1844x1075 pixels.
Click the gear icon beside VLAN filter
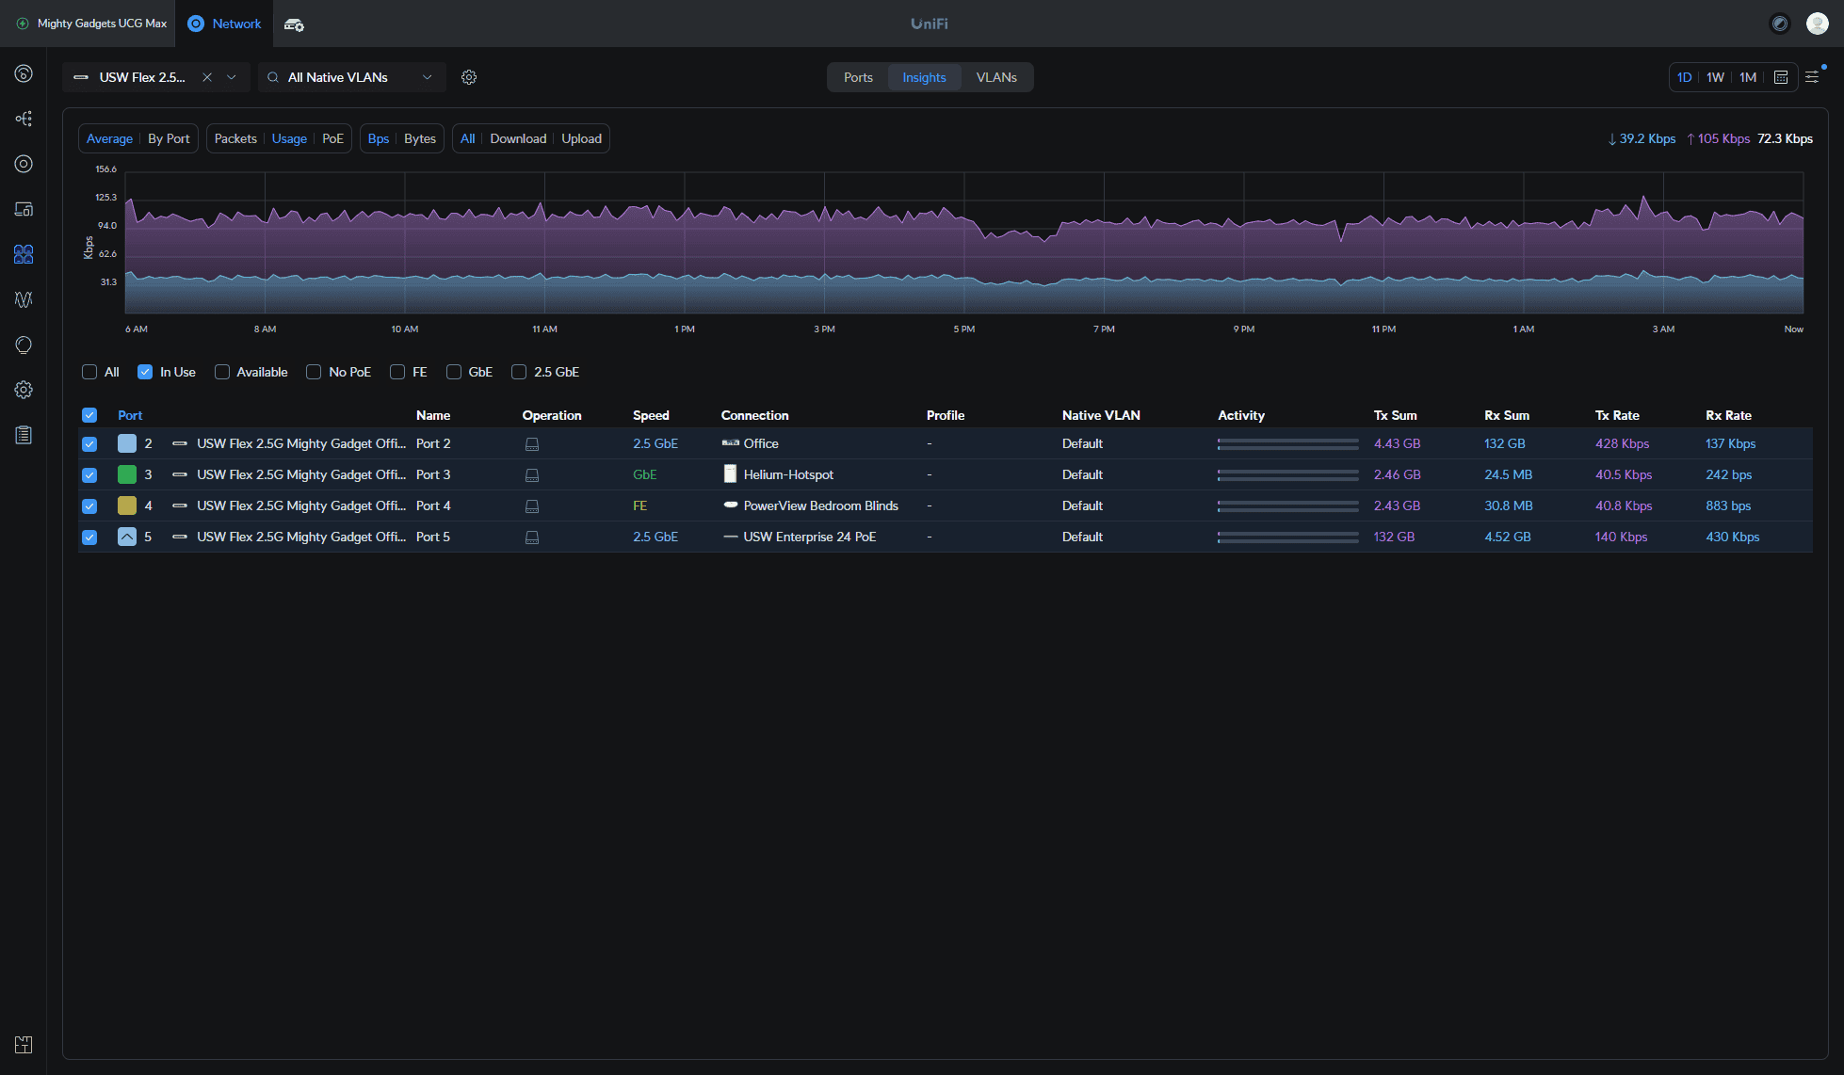click(469, 77)
